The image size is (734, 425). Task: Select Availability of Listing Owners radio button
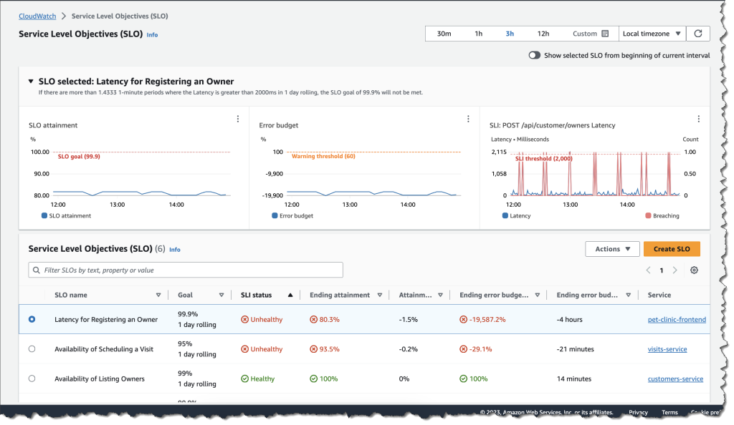click(x=32, y=378)
